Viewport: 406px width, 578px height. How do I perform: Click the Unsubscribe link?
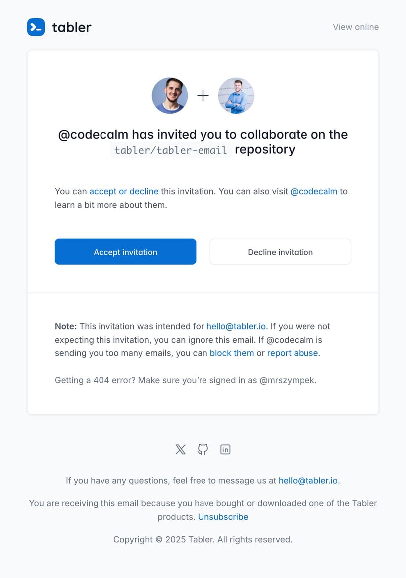coord(223,517)
